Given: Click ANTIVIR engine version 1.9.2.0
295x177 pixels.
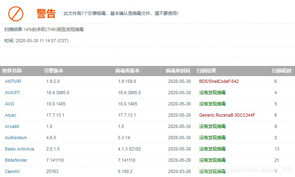Looking at the screenshot, I should (x=53, y=81).
